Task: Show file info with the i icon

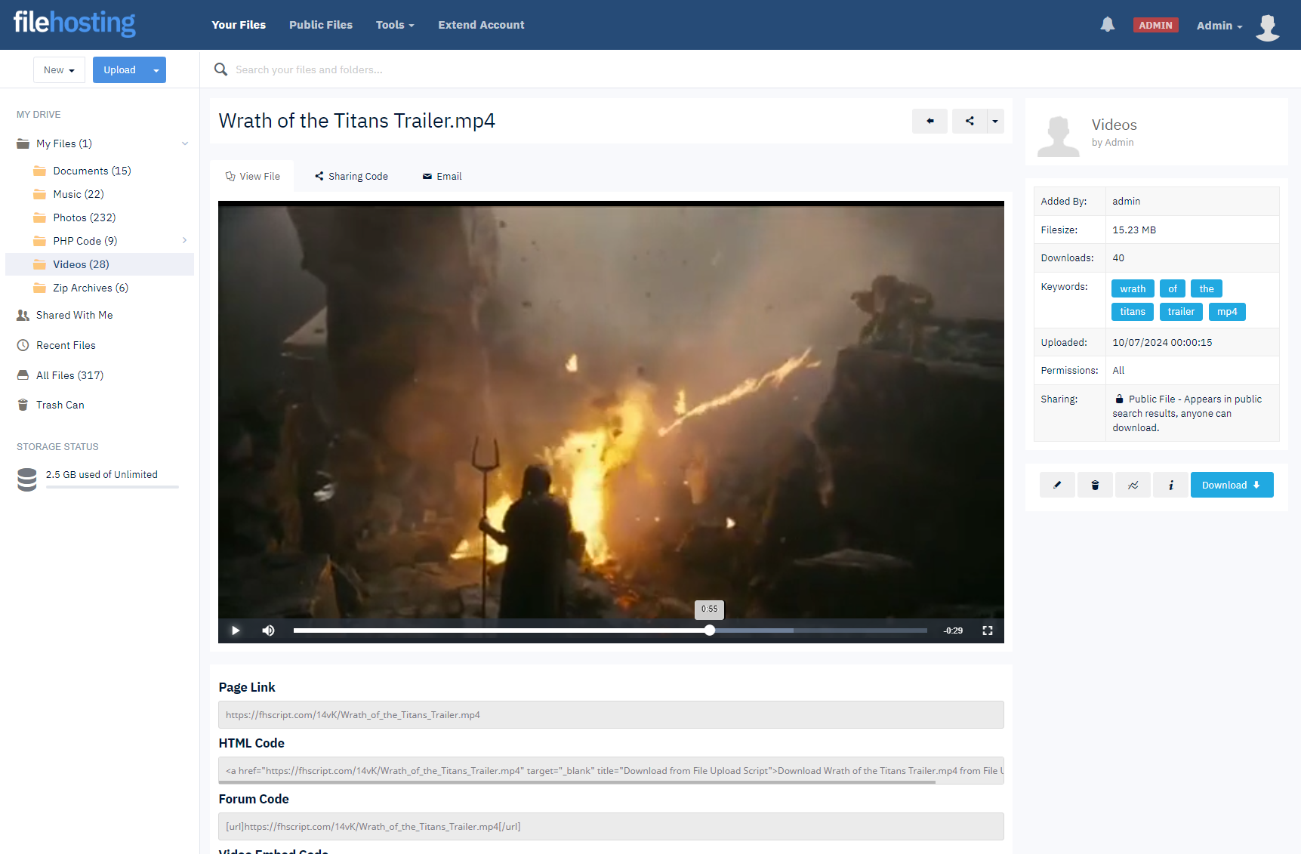Action: tap(1170, 485)
